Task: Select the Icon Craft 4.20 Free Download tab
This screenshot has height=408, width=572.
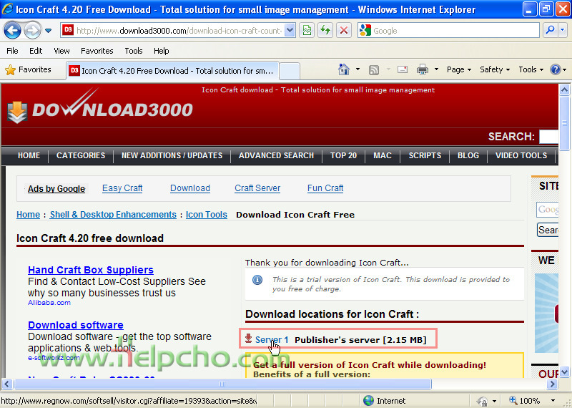Action: (x=172, y=70)
